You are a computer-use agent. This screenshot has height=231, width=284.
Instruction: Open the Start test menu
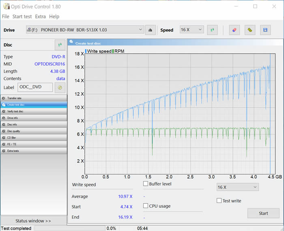22,17
